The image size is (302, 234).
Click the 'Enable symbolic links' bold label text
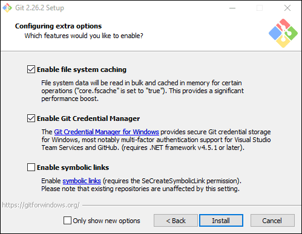coord(73,167)
